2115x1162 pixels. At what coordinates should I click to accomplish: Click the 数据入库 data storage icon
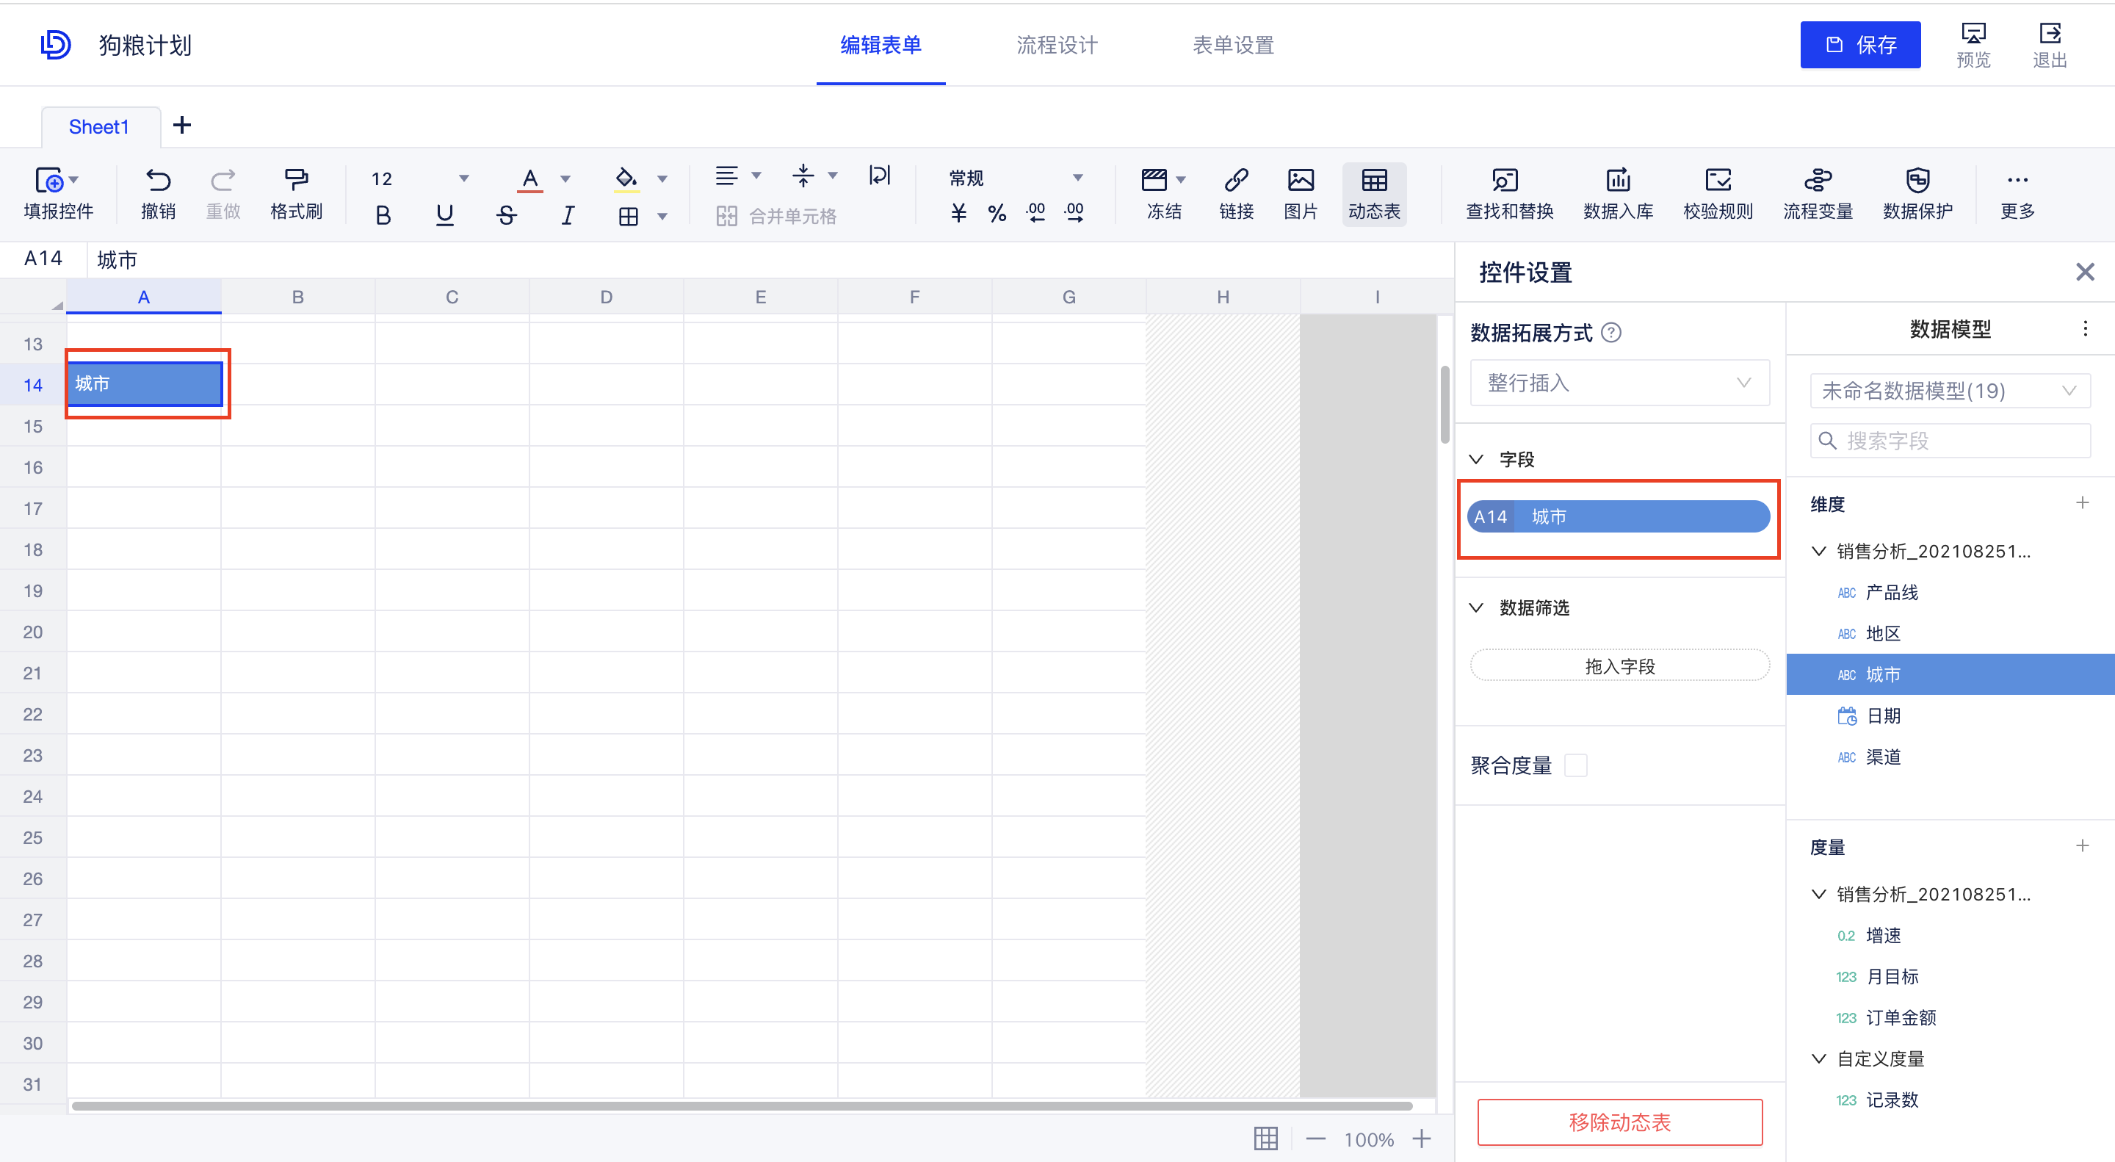tap(1617, 194)
